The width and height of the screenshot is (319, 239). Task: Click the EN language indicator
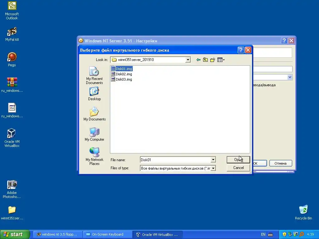pos(263,235)
